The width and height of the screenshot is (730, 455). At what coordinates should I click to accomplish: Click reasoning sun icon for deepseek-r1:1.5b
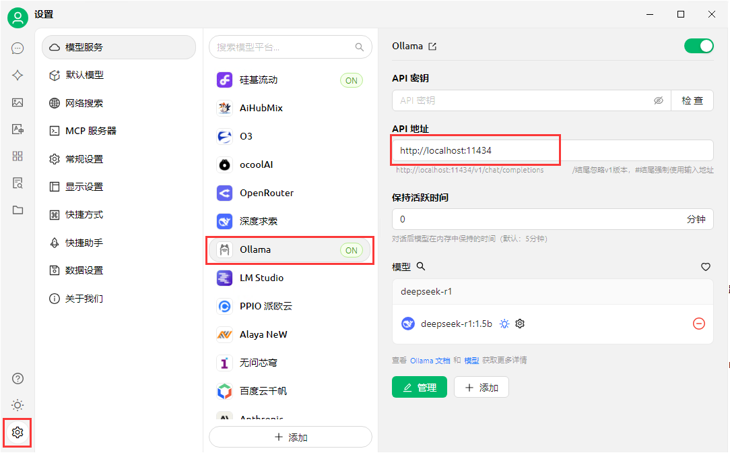tap(504, 324)
